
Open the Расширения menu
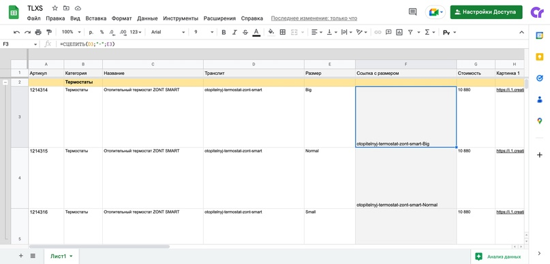(219, 18)
